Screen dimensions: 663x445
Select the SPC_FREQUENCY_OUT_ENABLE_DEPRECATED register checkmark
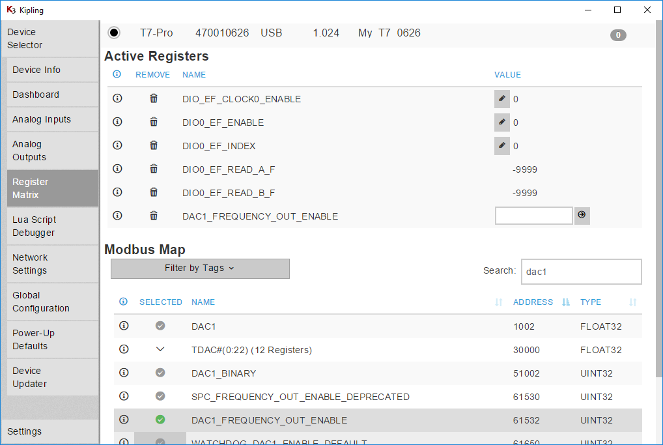pos(160,397)
